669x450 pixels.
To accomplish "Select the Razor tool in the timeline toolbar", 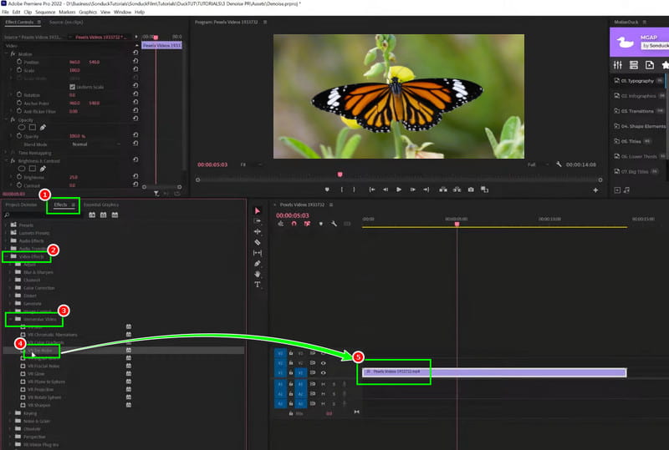I will [x=258, y=242].
